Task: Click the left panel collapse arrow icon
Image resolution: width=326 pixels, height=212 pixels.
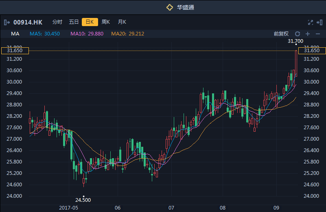Action: 7,22
